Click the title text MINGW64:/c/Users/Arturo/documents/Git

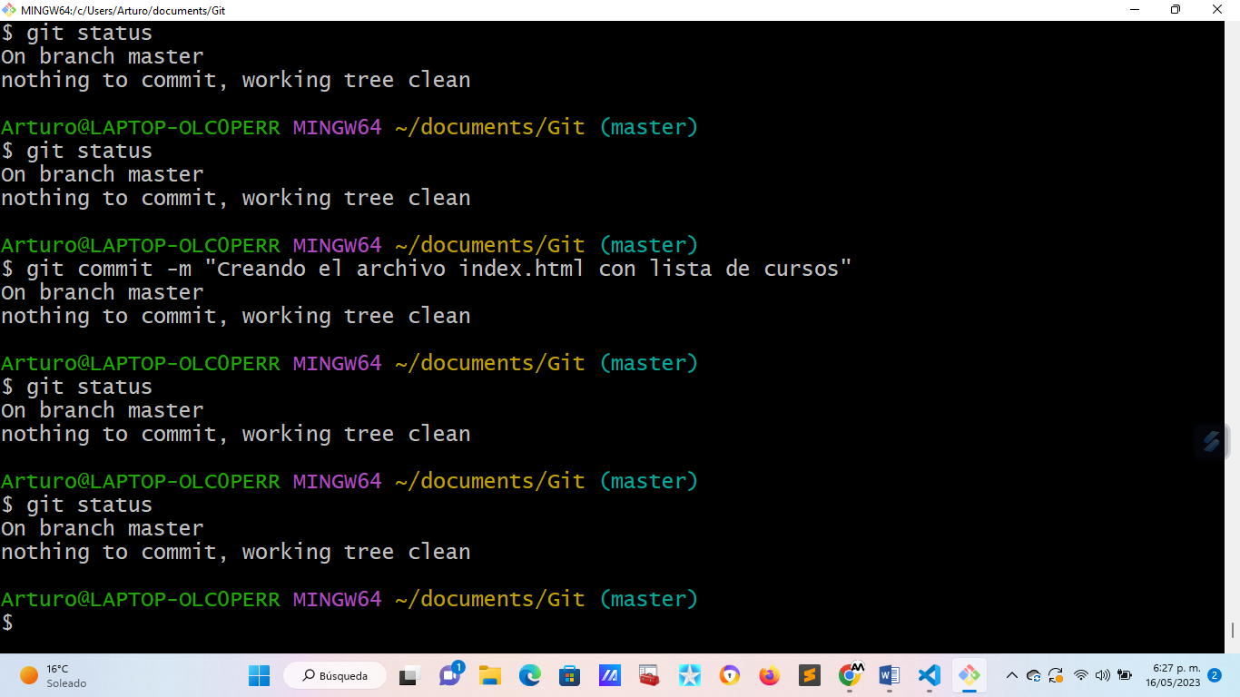[123, 11]
